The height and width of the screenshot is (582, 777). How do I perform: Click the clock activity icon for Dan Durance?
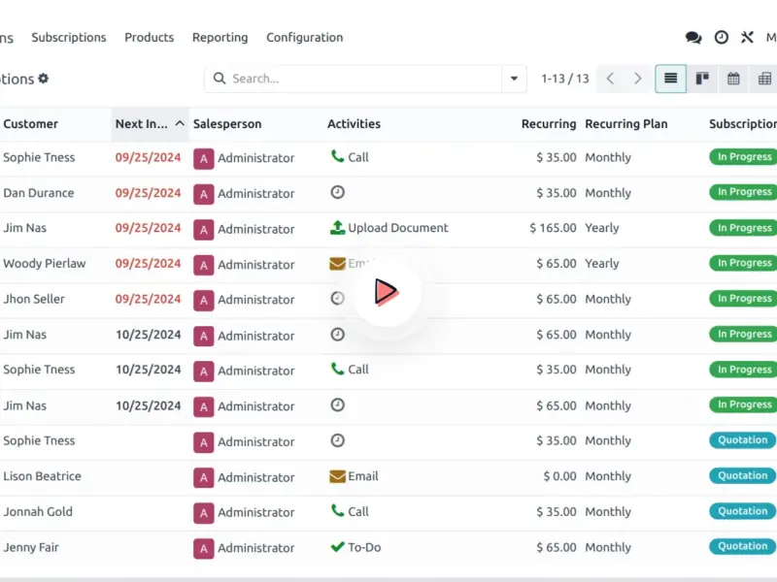337,193
